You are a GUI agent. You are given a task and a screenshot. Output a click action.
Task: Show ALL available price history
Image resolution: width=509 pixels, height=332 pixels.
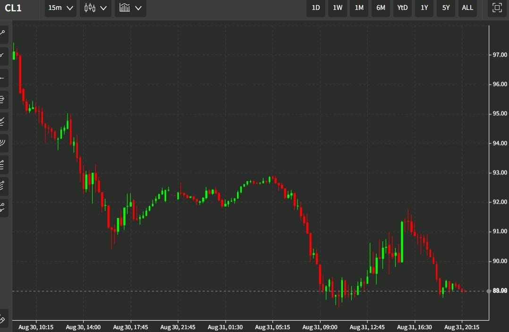[467, 8]
